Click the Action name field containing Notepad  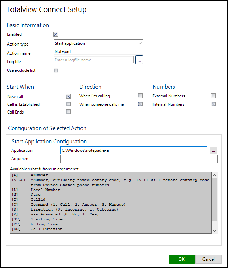click(98, 51)
